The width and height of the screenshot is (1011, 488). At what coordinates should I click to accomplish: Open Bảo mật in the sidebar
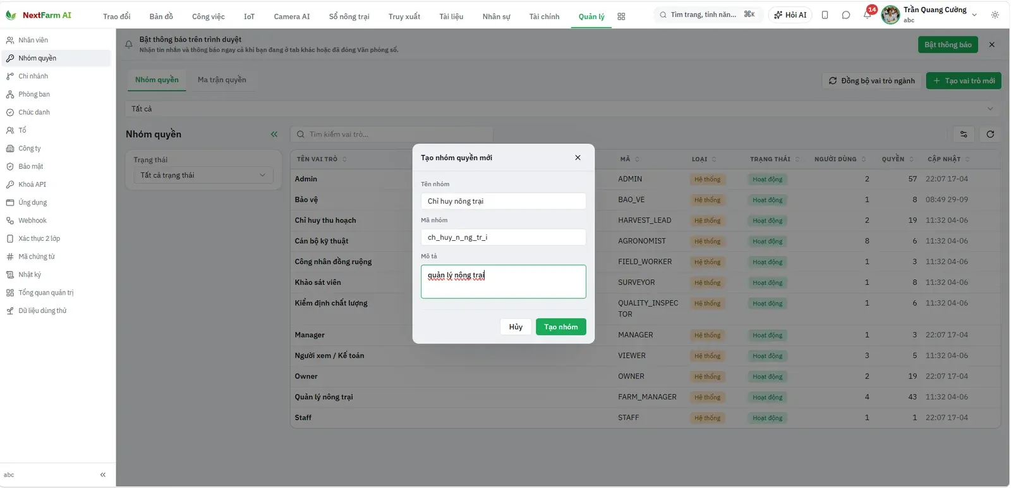point(57,166)
